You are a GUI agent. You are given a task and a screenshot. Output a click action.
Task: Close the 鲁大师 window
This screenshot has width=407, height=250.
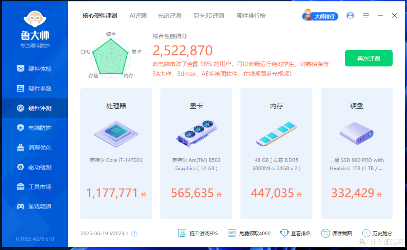395,16
